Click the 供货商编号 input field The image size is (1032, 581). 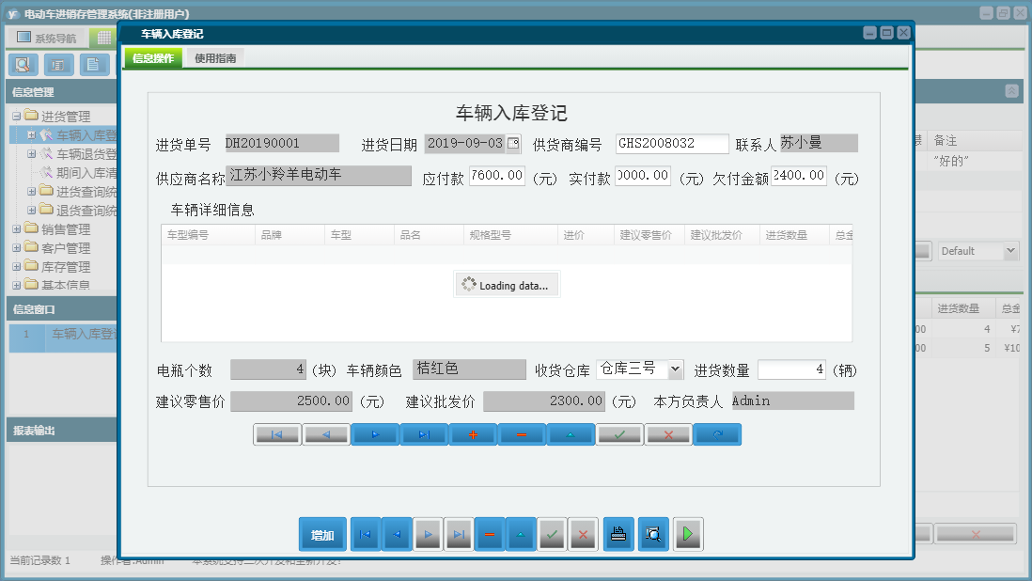pyautogui.click(x=672, y=143)
